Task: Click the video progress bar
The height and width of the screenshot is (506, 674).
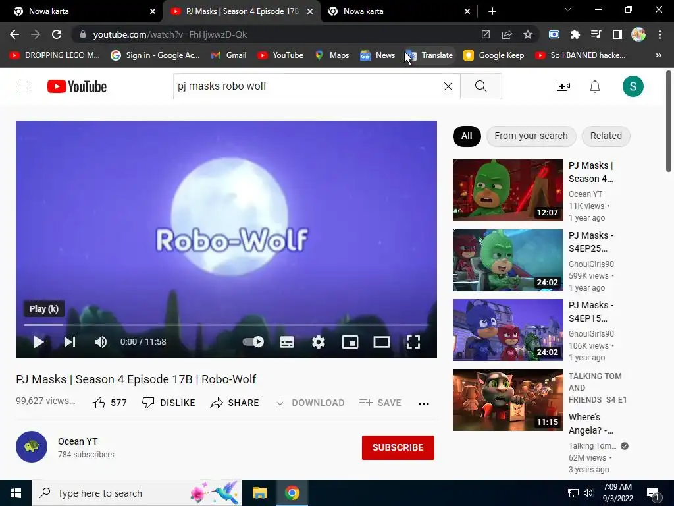Action: tap(226, 325)
